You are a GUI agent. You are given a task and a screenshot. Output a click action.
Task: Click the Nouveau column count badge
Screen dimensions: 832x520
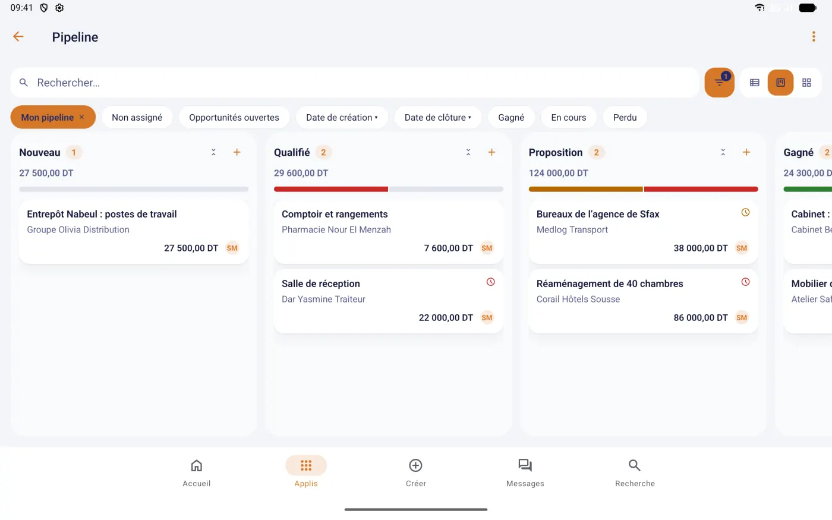pos(74,152)
